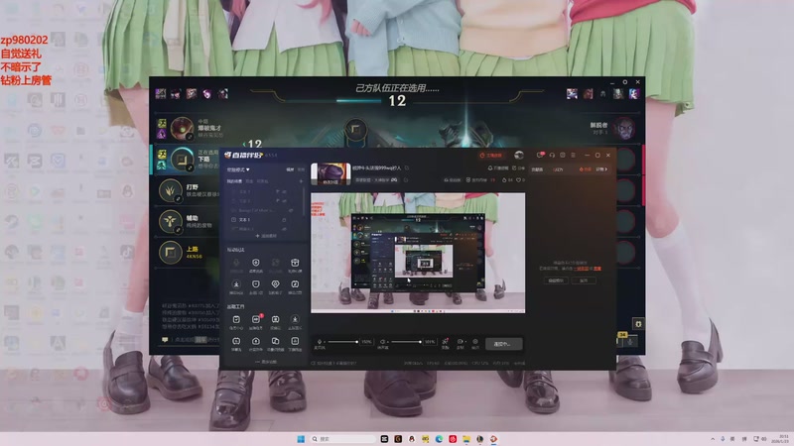Open the live tool icon with red badge
Viewport: 794px width, 446px height.
(x=256, y=319)
